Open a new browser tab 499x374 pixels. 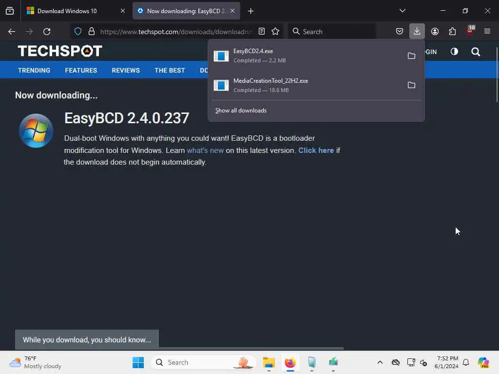tap(251, 11)
